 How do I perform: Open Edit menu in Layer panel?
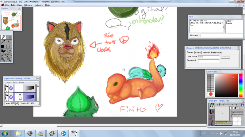point(15,83)
